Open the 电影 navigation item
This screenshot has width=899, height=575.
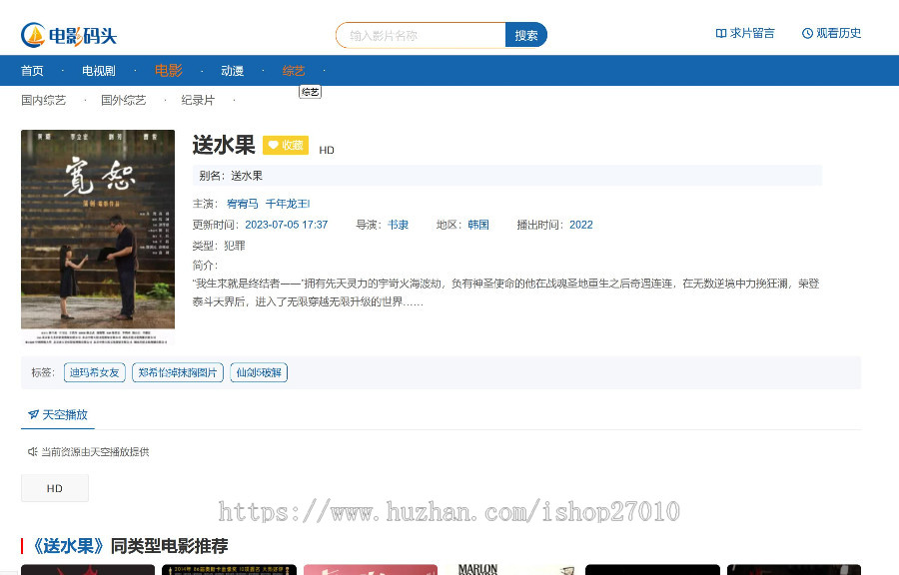click(x=169, y=71)
